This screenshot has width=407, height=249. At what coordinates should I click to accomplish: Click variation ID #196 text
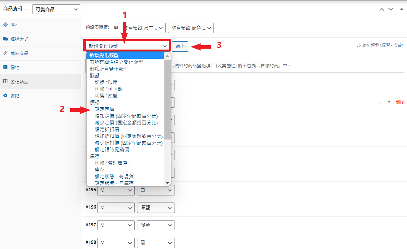point(91,207)
